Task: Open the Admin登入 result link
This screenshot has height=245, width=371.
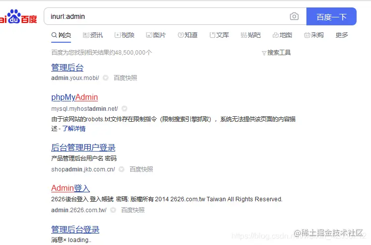Action: [71, 188]
